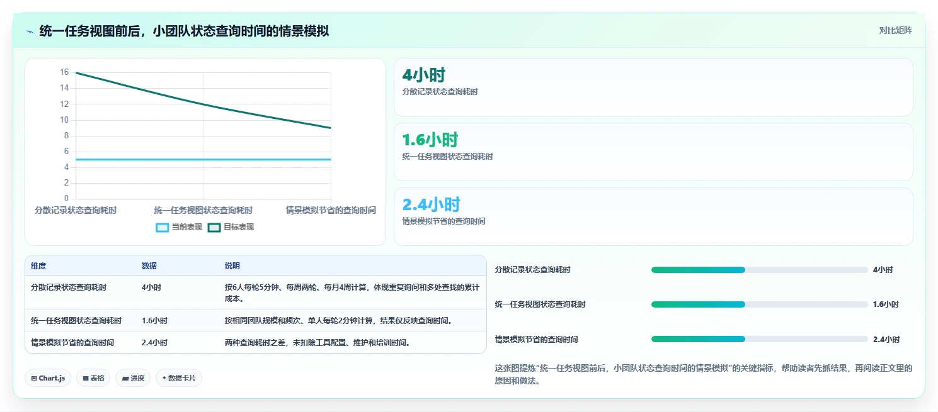Click the Chart.js tag icon
Image resolution: width=938 pixels, height=412 pixels.
click(34, 378)
